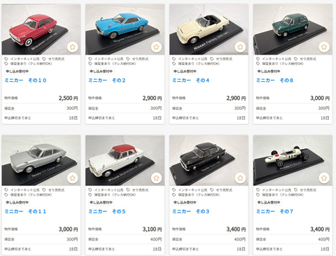336x256 pixels.
Task: Click the cream Nissan Fairlady convertible photo
Action: pos(209,29)
